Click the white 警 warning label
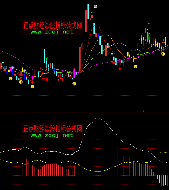169x190 pixels. click(95, 7)
